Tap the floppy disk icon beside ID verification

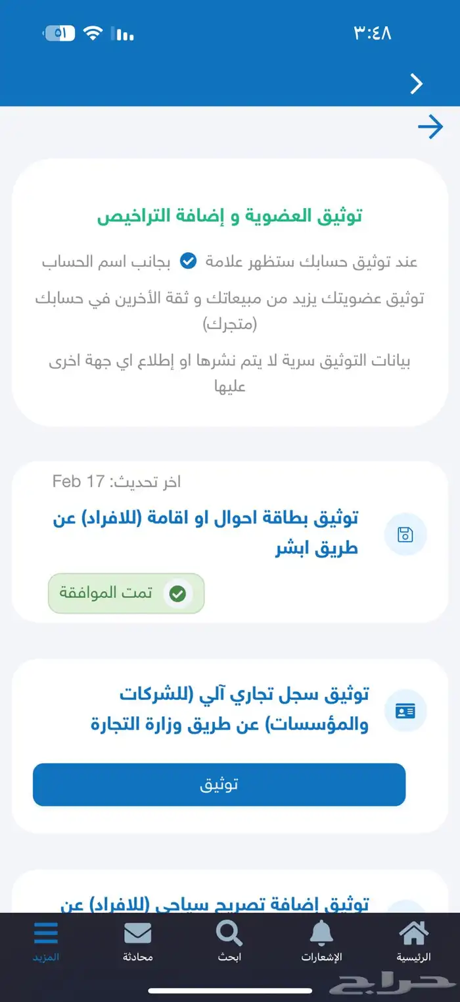405,535
